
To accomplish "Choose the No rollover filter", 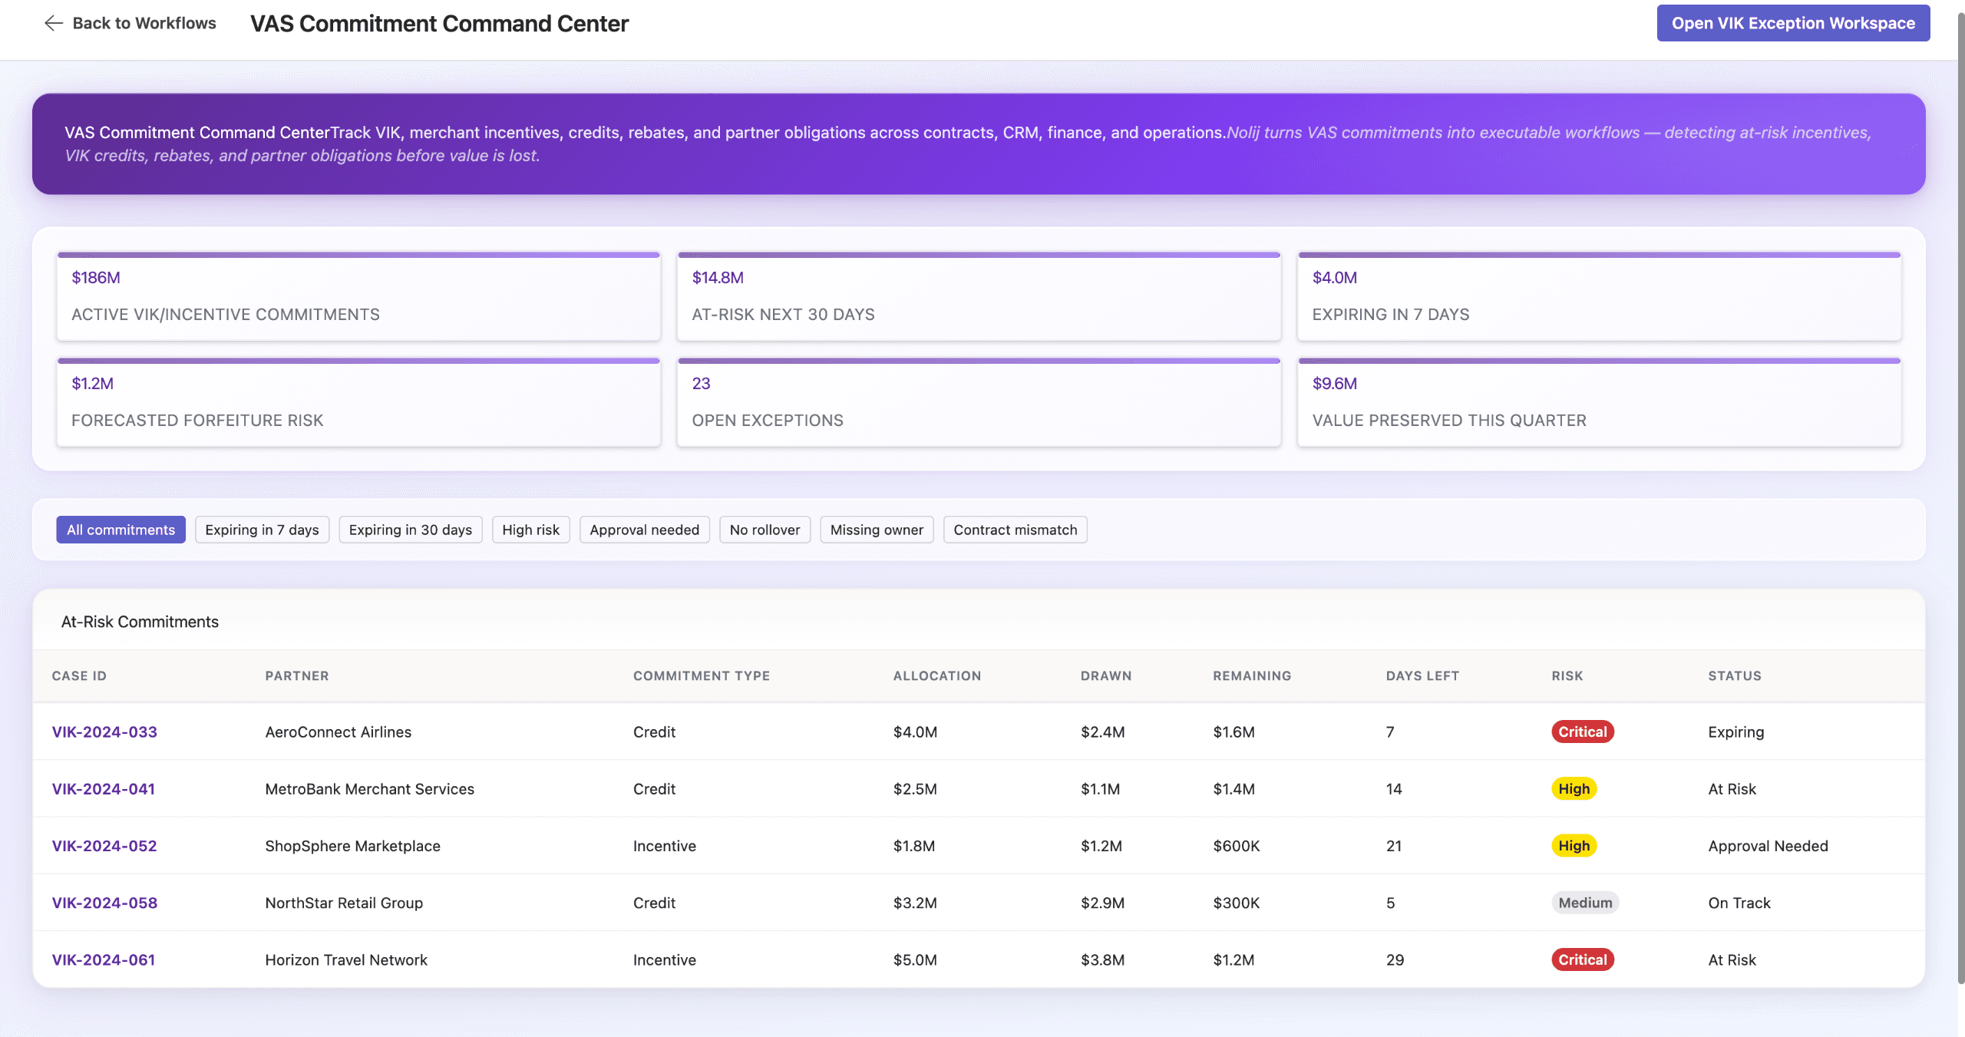I will 765,530.
